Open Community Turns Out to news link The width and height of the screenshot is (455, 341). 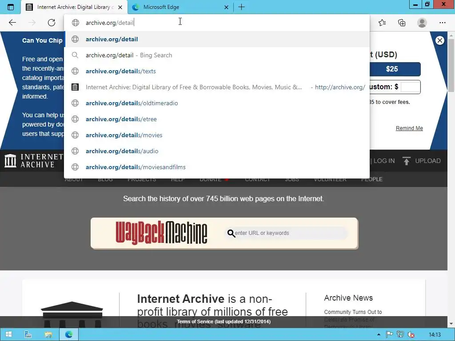tap(353, 312)
